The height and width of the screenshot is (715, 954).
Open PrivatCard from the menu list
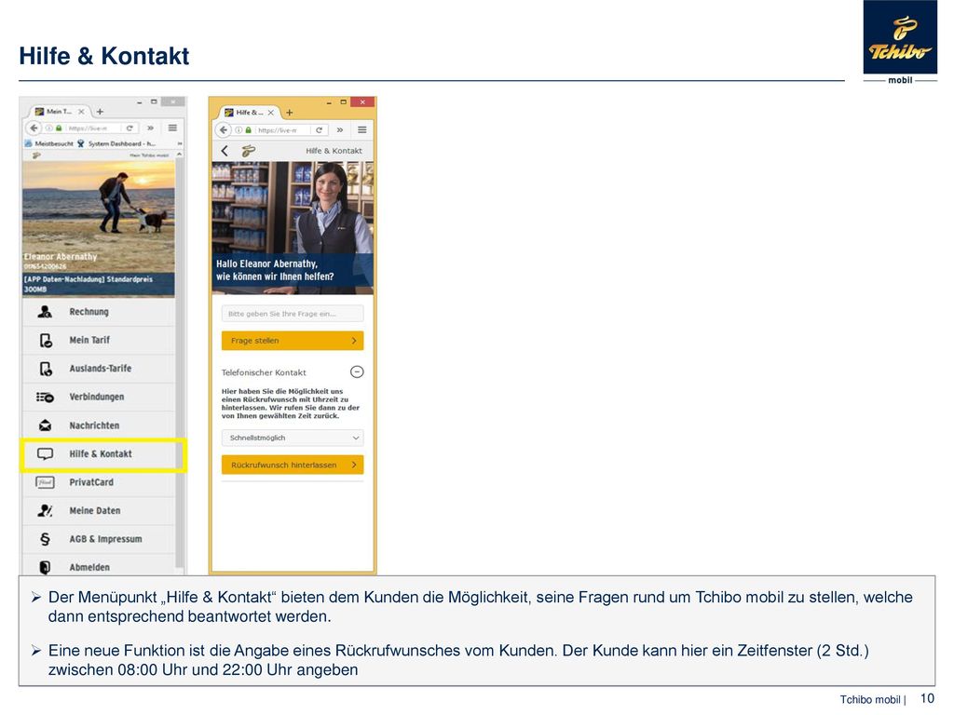[x=99, y=482]
